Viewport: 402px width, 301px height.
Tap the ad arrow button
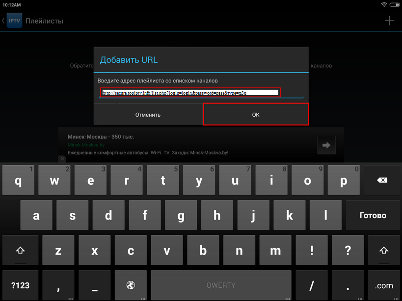(x=325, y=145)
